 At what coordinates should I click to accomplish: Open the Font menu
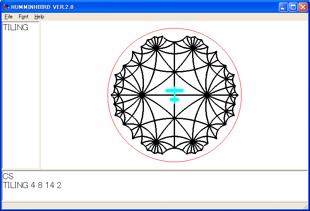[23, 17]
